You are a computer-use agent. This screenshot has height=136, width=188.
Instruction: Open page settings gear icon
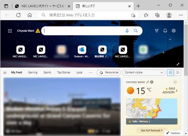pos(174,31)
